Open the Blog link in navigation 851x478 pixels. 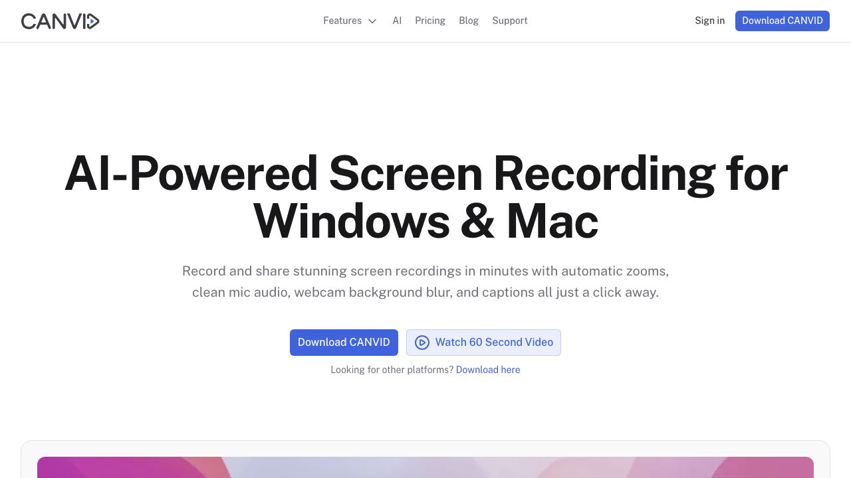[469, 21]
